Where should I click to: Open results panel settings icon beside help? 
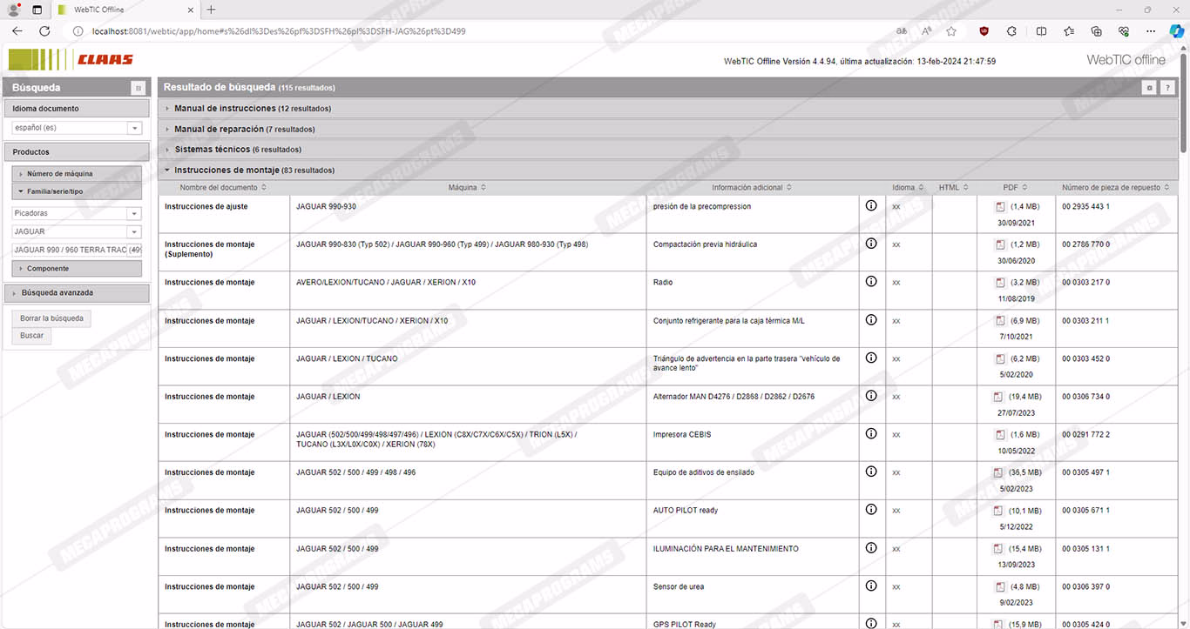1150,88
